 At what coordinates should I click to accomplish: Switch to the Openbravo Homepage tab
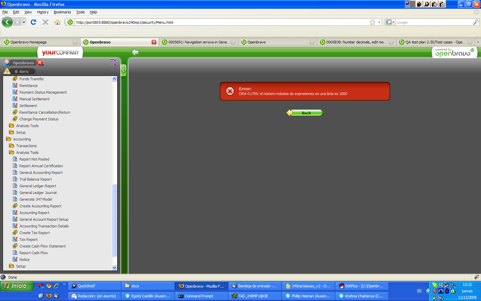pos(40,42)
